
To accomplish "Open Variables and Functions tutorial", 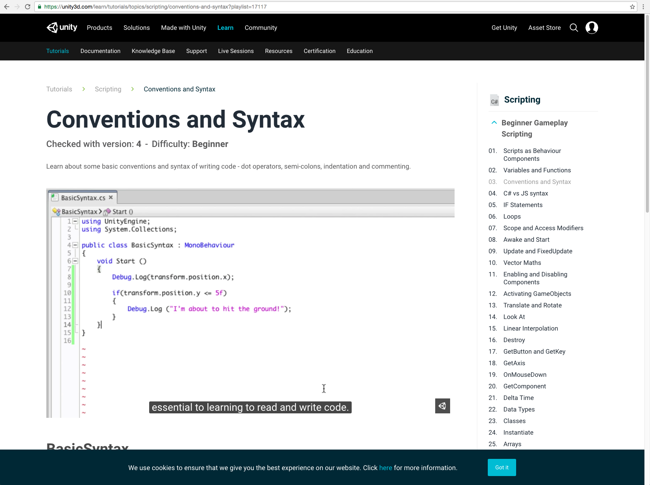I will (537, 170).
